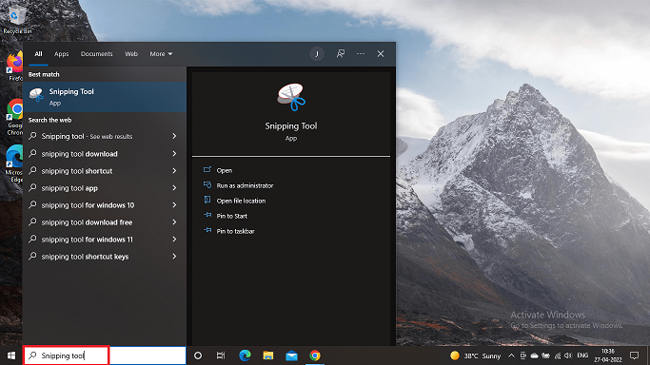The width and height of the screenshot is (650, 365).
Task: Click the large Snipping Tool preview icon
Action: tap(291, 97)
